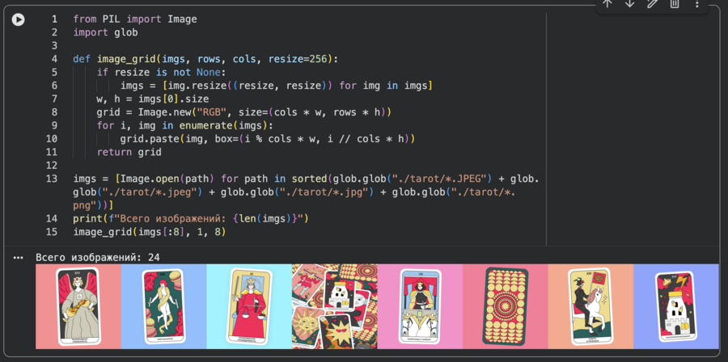This screenshot has width=728, height=362.
Task: Click the 'imgs = [img.resize(...' line
Action: [x=277, y=86]
